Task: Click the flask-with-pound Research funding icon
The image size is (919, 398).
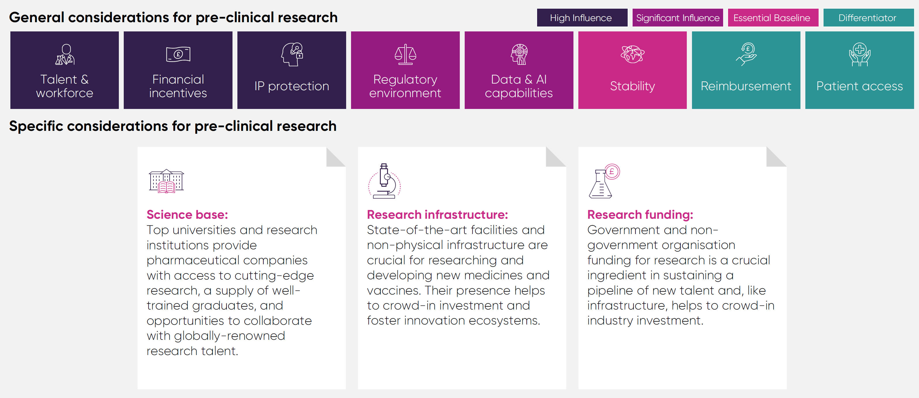Action: [604, 181]
